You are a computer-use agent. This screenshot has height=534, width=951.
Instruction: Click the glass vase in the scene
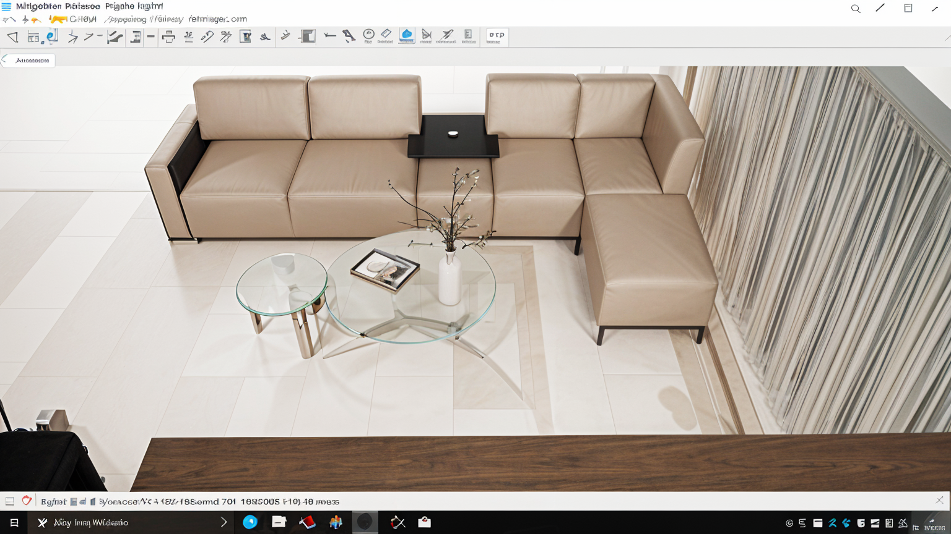pos(449,278)
